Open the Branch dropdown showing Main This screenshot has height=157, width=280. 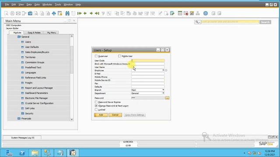tap(163, 90)
